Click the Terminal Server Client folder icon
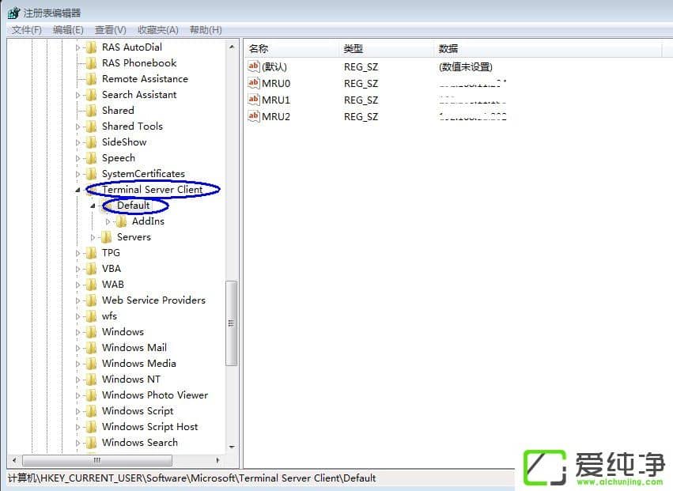The width and height of the screenshot is (673, 491). tap(93, 189)
